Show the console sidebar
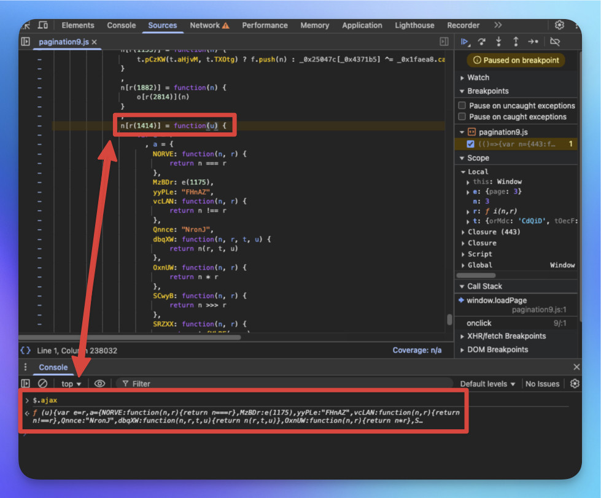Image resolution: width=601 pixels, height=498 pixels. click(x=26, y=383)
